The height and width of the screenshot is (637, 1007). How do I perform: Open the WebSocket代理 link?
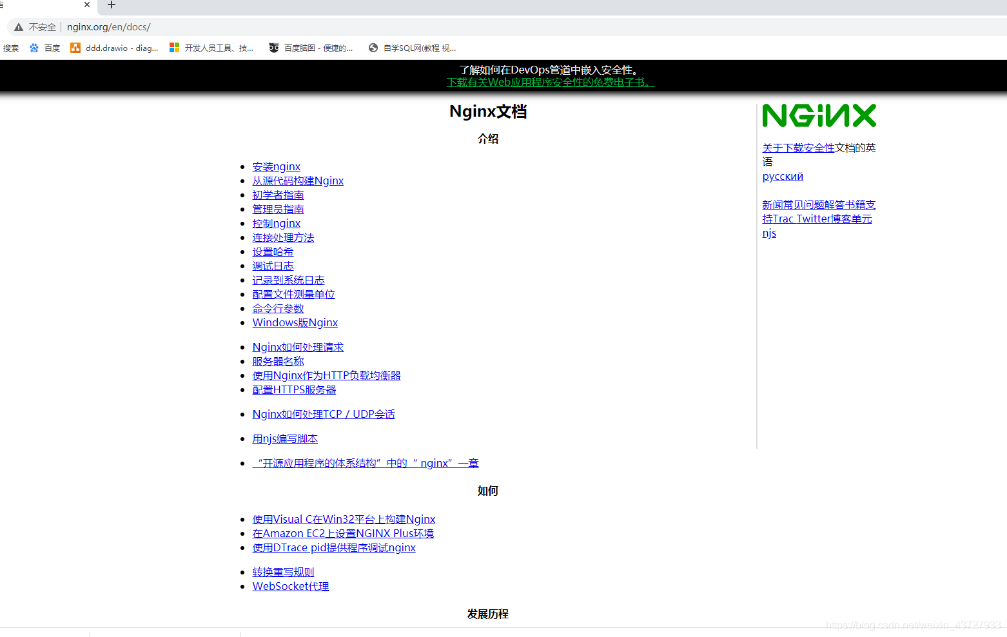tap(291, 586)
